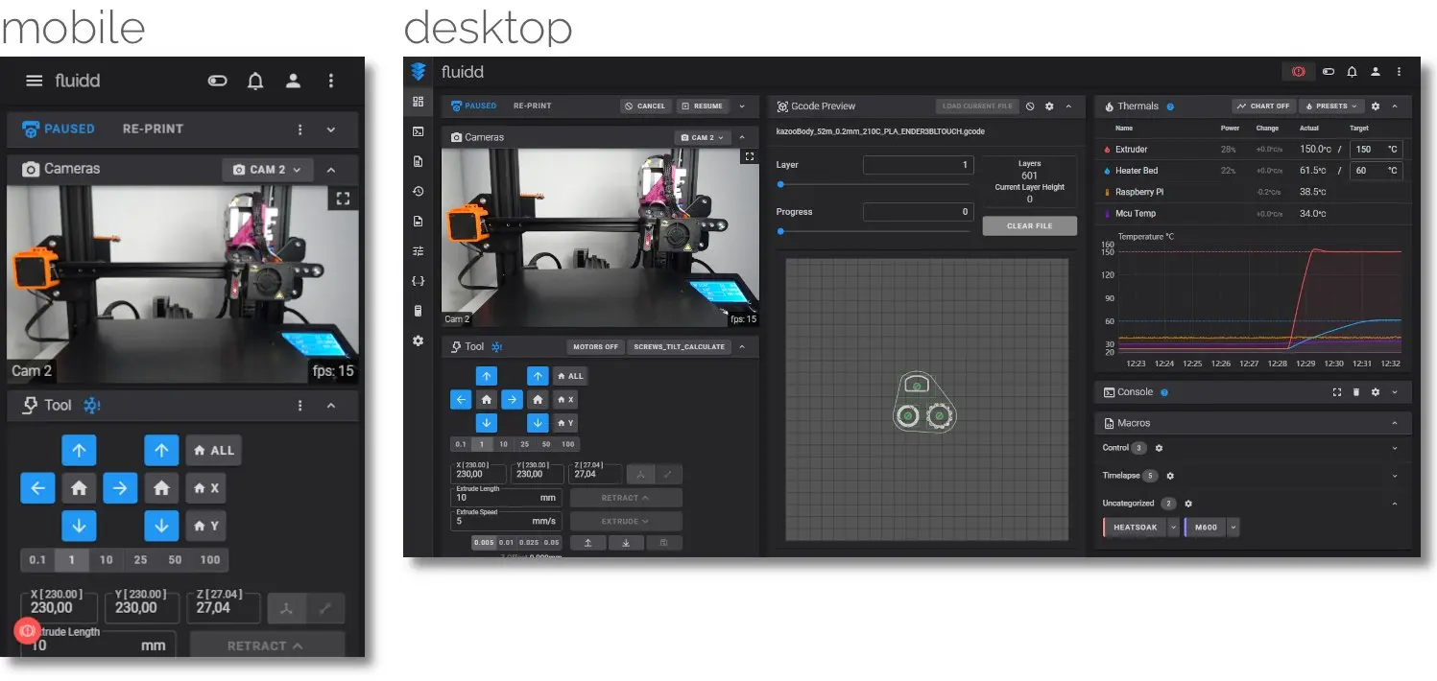Collapse the mobile Cameras panel
Screen dimensions: 1437x681
pyautogui.click(x=331, y=170)
